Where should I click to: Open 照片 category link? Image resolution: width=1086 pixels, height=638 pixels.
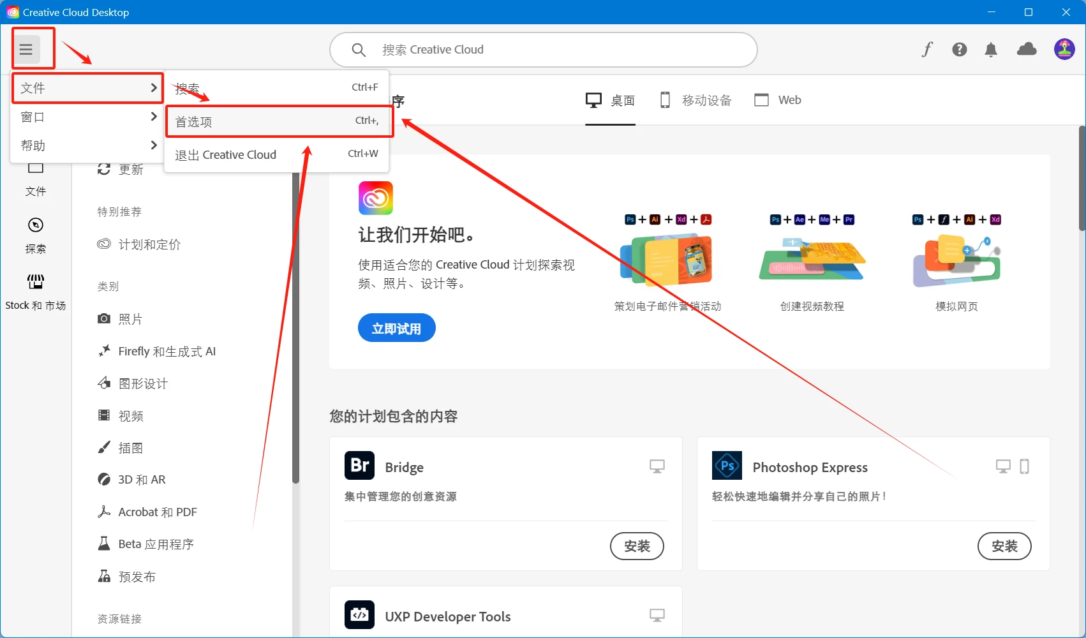(131, 319)
